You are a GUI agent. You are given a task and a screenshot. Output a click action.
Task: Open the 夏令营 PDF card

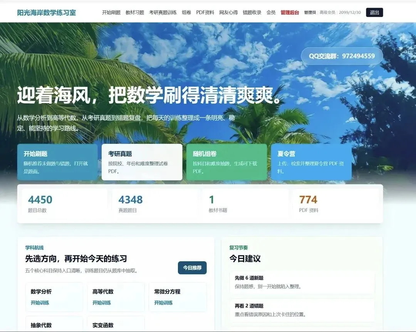pyautogui.click(x=311, y=162)
